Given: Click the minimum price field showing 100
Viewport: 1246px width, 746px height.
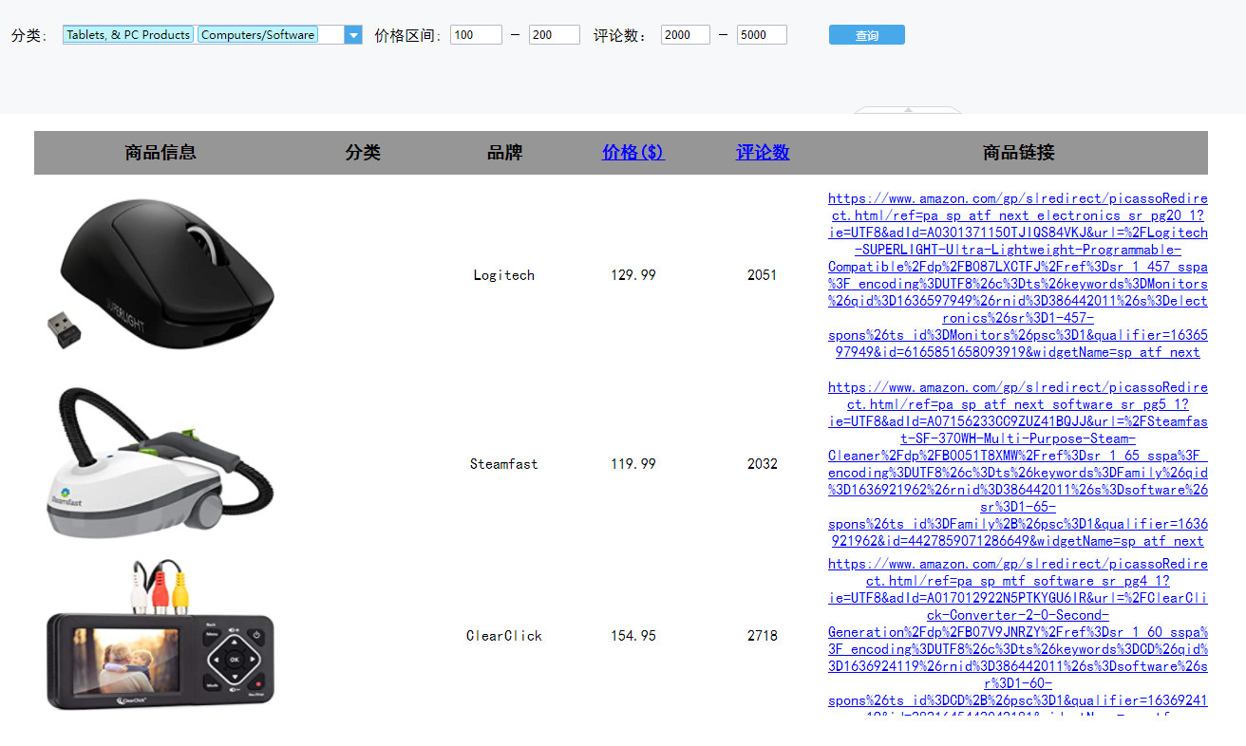Looking at the screenshot, I should coord(476,35).
